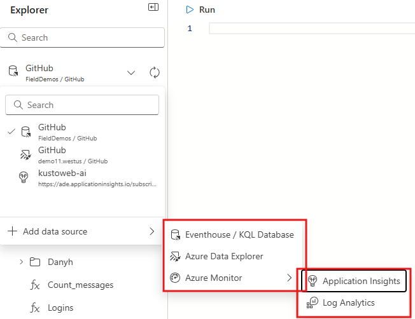The width and height of the screenshot is (415, 319).
Task: Select Log Analytics from submenu
Action: tap(348, 302)
